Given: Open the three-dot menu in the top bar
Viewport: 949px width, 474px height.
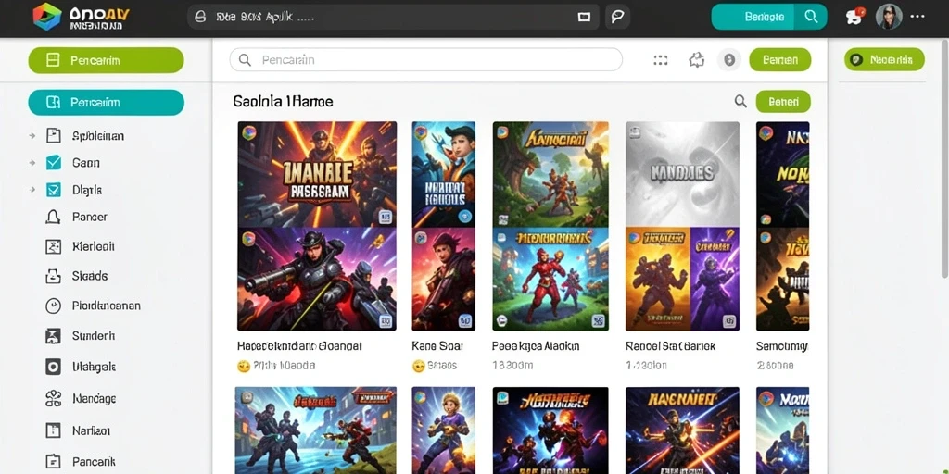Looking at the screenshot, I should point(917,17).
